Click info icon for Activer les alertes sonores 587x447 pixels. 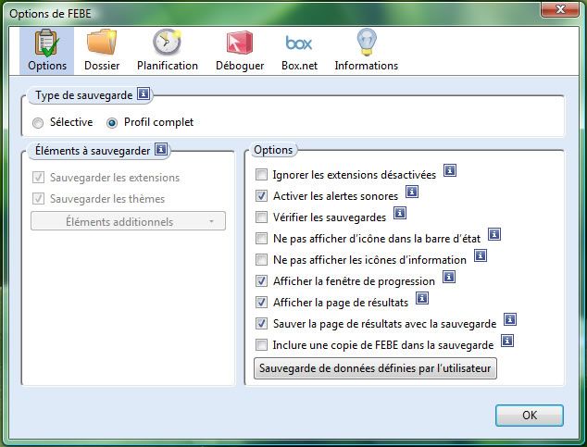pyautogui.click(x=412, y=192)
